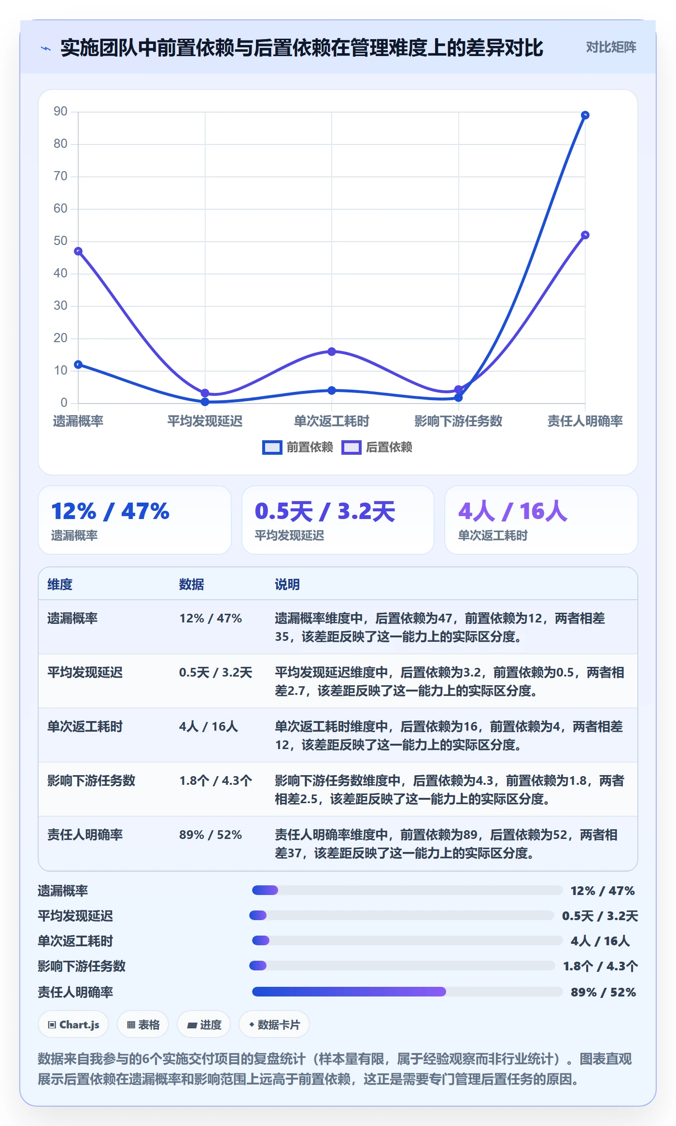
Task: Click the 影响下游任务数 progress bar
Action: tap(402, 966)
